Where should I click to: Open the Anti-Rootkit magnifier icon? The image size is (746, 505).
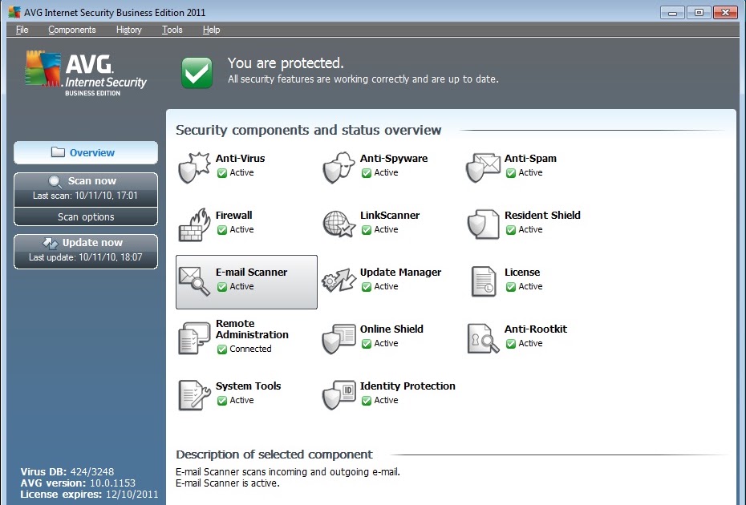coord(484,338)
